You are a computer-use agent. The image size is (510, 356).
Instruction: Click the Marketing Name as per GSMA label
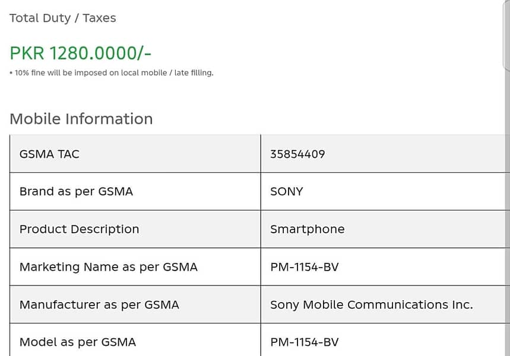108,267
